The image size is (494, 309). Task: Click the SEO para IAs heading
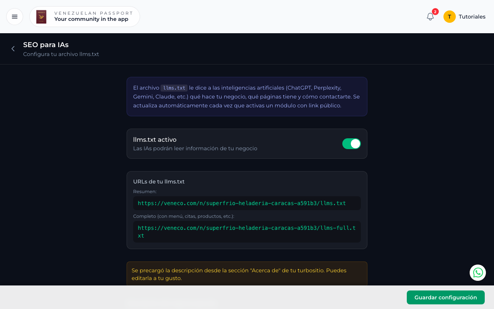pos(46,45)
